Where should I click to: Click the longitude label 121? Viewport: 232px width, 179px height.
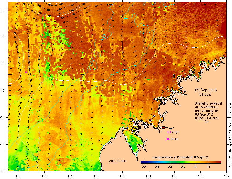[70, 176]
